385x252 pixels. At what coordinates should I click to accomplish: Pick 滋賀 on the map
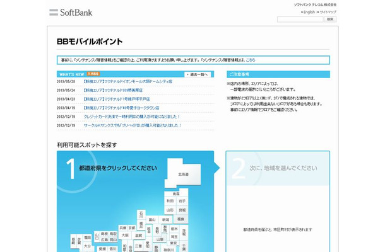click(139, 236)
